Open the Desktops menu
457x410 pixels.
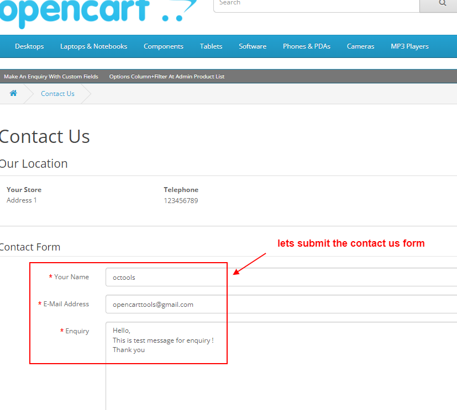click(29, 46)
